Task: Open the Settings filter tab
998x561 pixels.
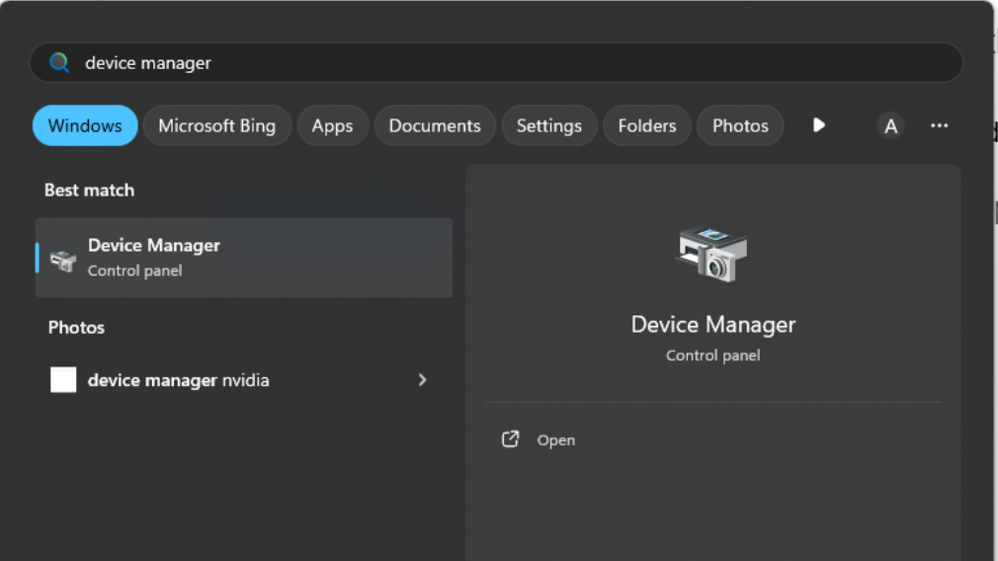Action: (x=548, y=125)
